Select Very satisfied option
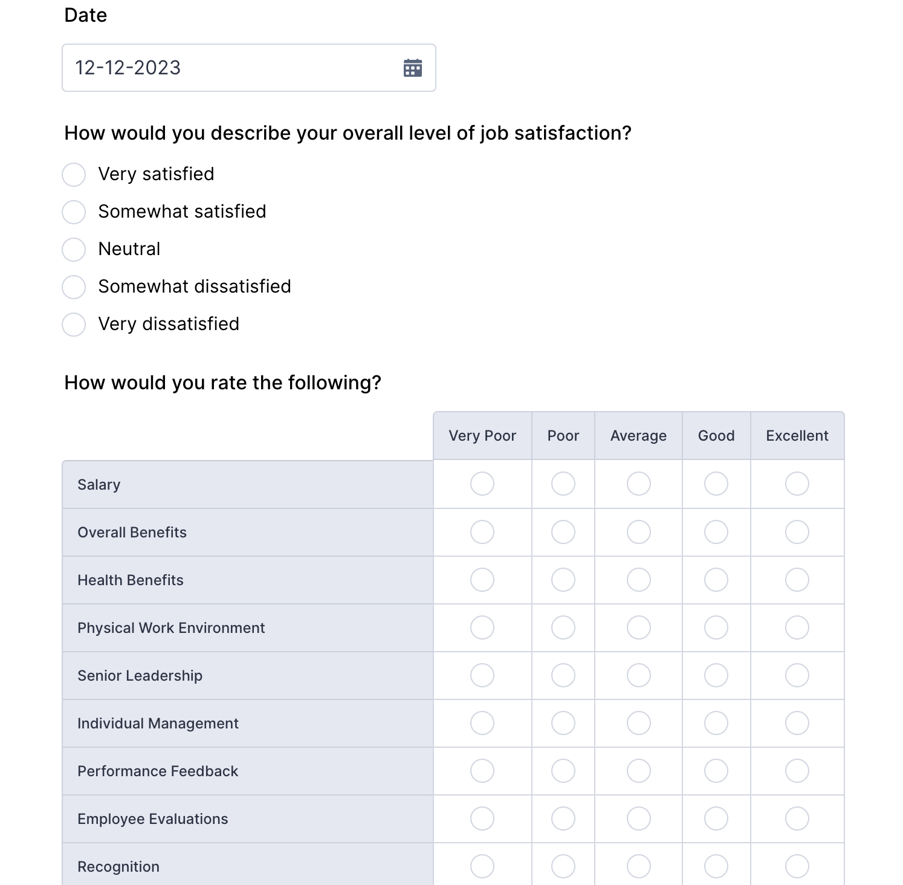This screenshot has width=903, height=885. 74,175
